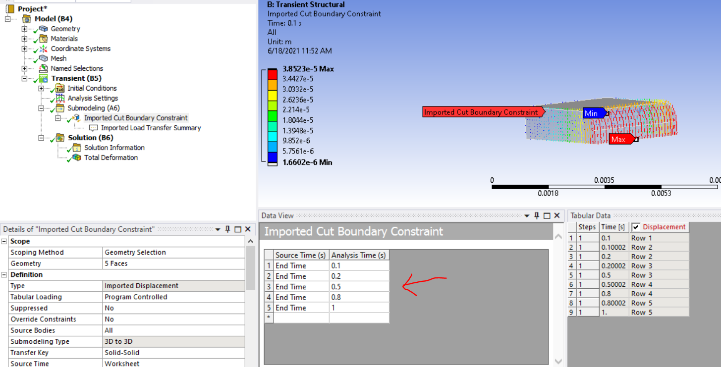Click the Model (B4) icon
The width and height of the screenshot is (721, 367).
[27, 19]
